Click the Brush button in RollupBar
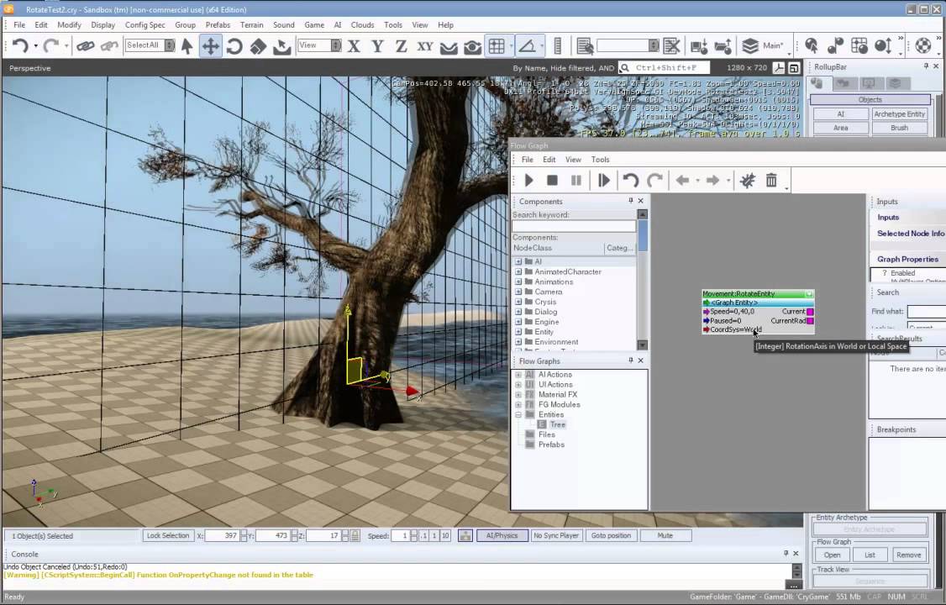 (899, 128)
